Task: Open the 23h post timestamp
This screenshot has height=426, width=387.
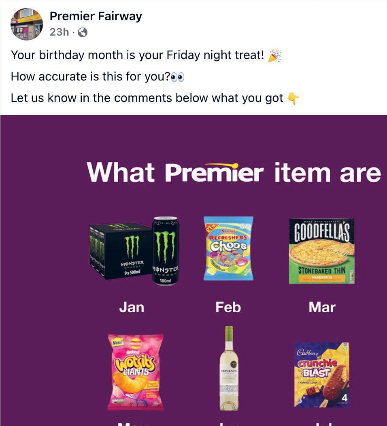Action: click(x=59, y=32)
